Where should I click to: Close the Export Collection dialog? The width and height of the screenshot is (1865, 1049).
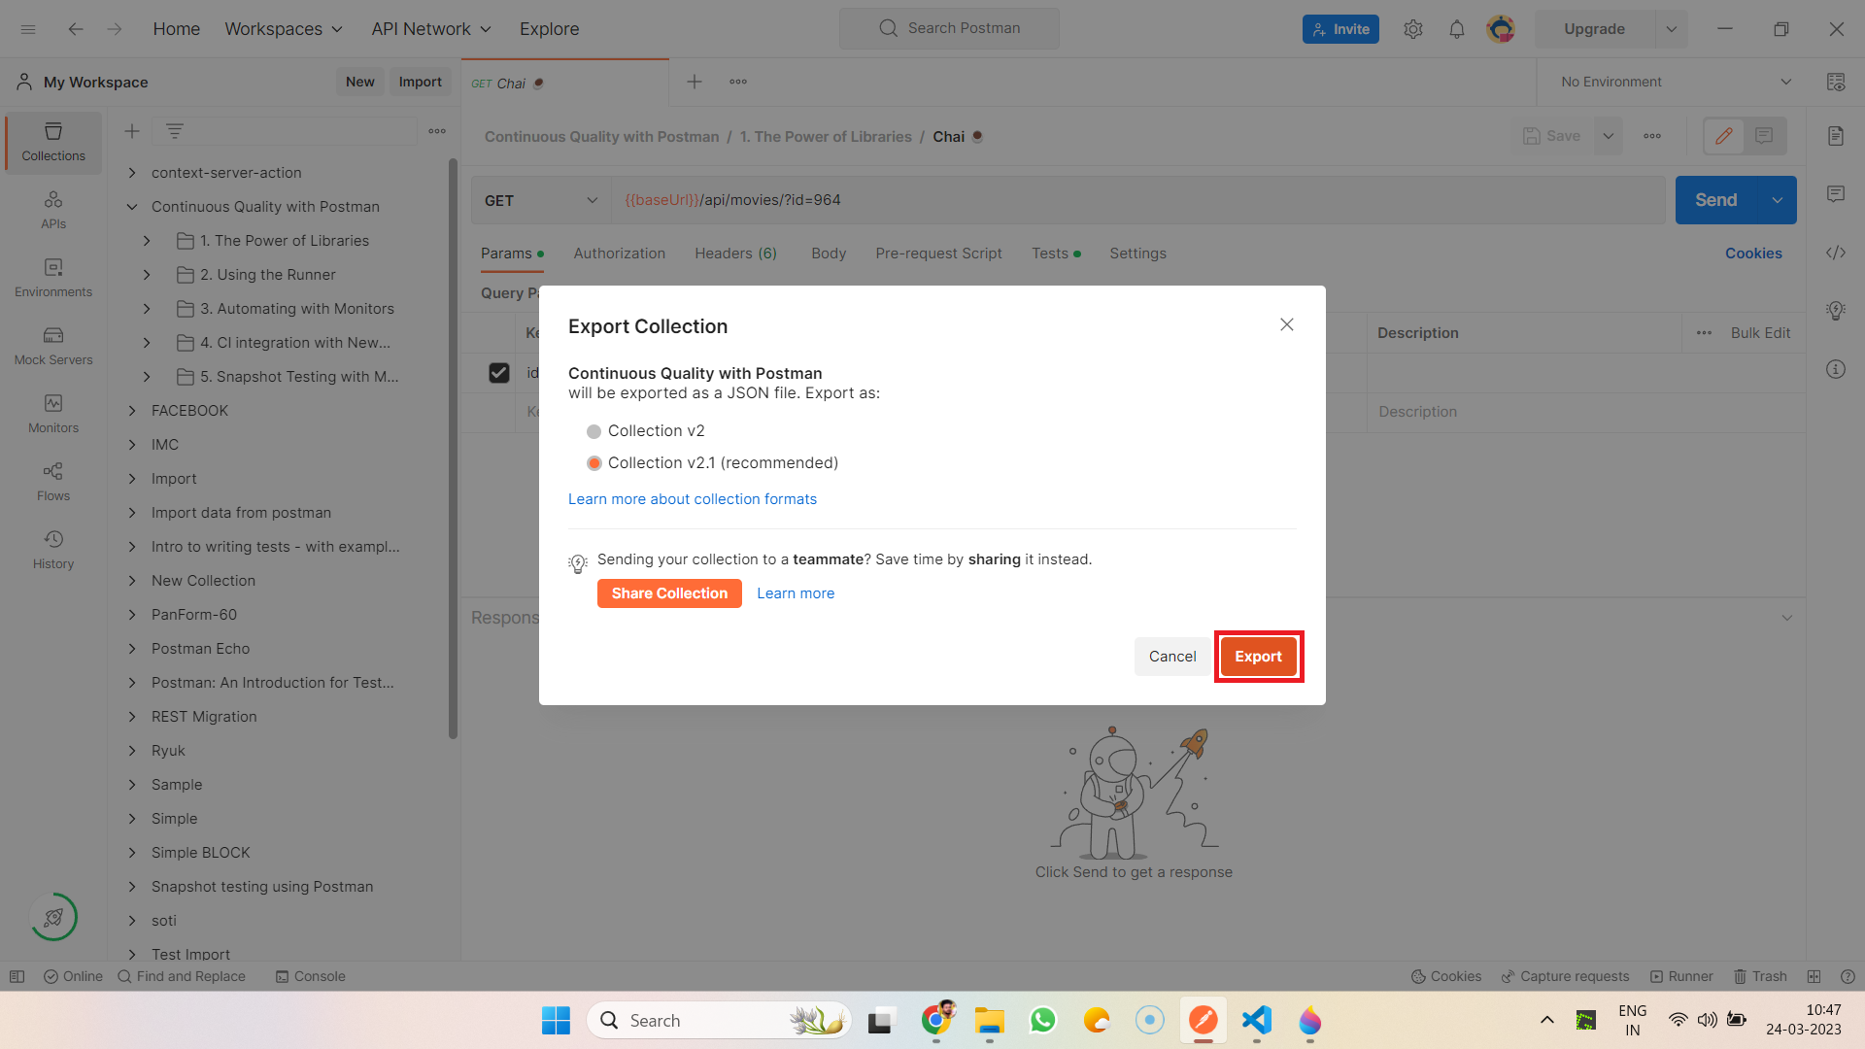pos(1287,324)
